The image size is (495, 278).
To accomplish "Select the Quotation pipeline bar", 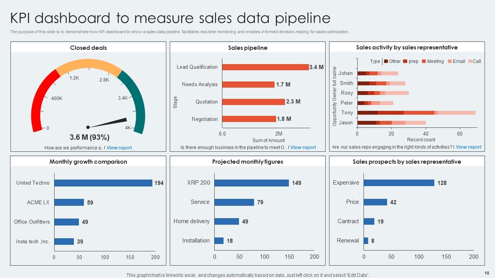I will [x=253, y=102].
